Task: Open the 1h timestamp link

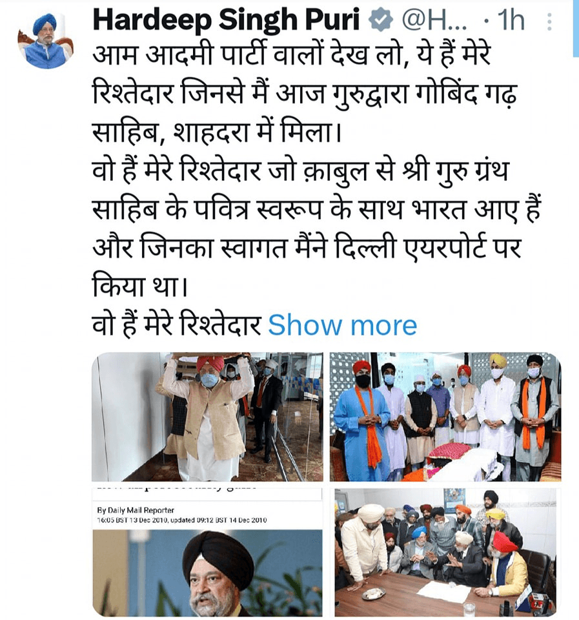Action: click(511, 21)
